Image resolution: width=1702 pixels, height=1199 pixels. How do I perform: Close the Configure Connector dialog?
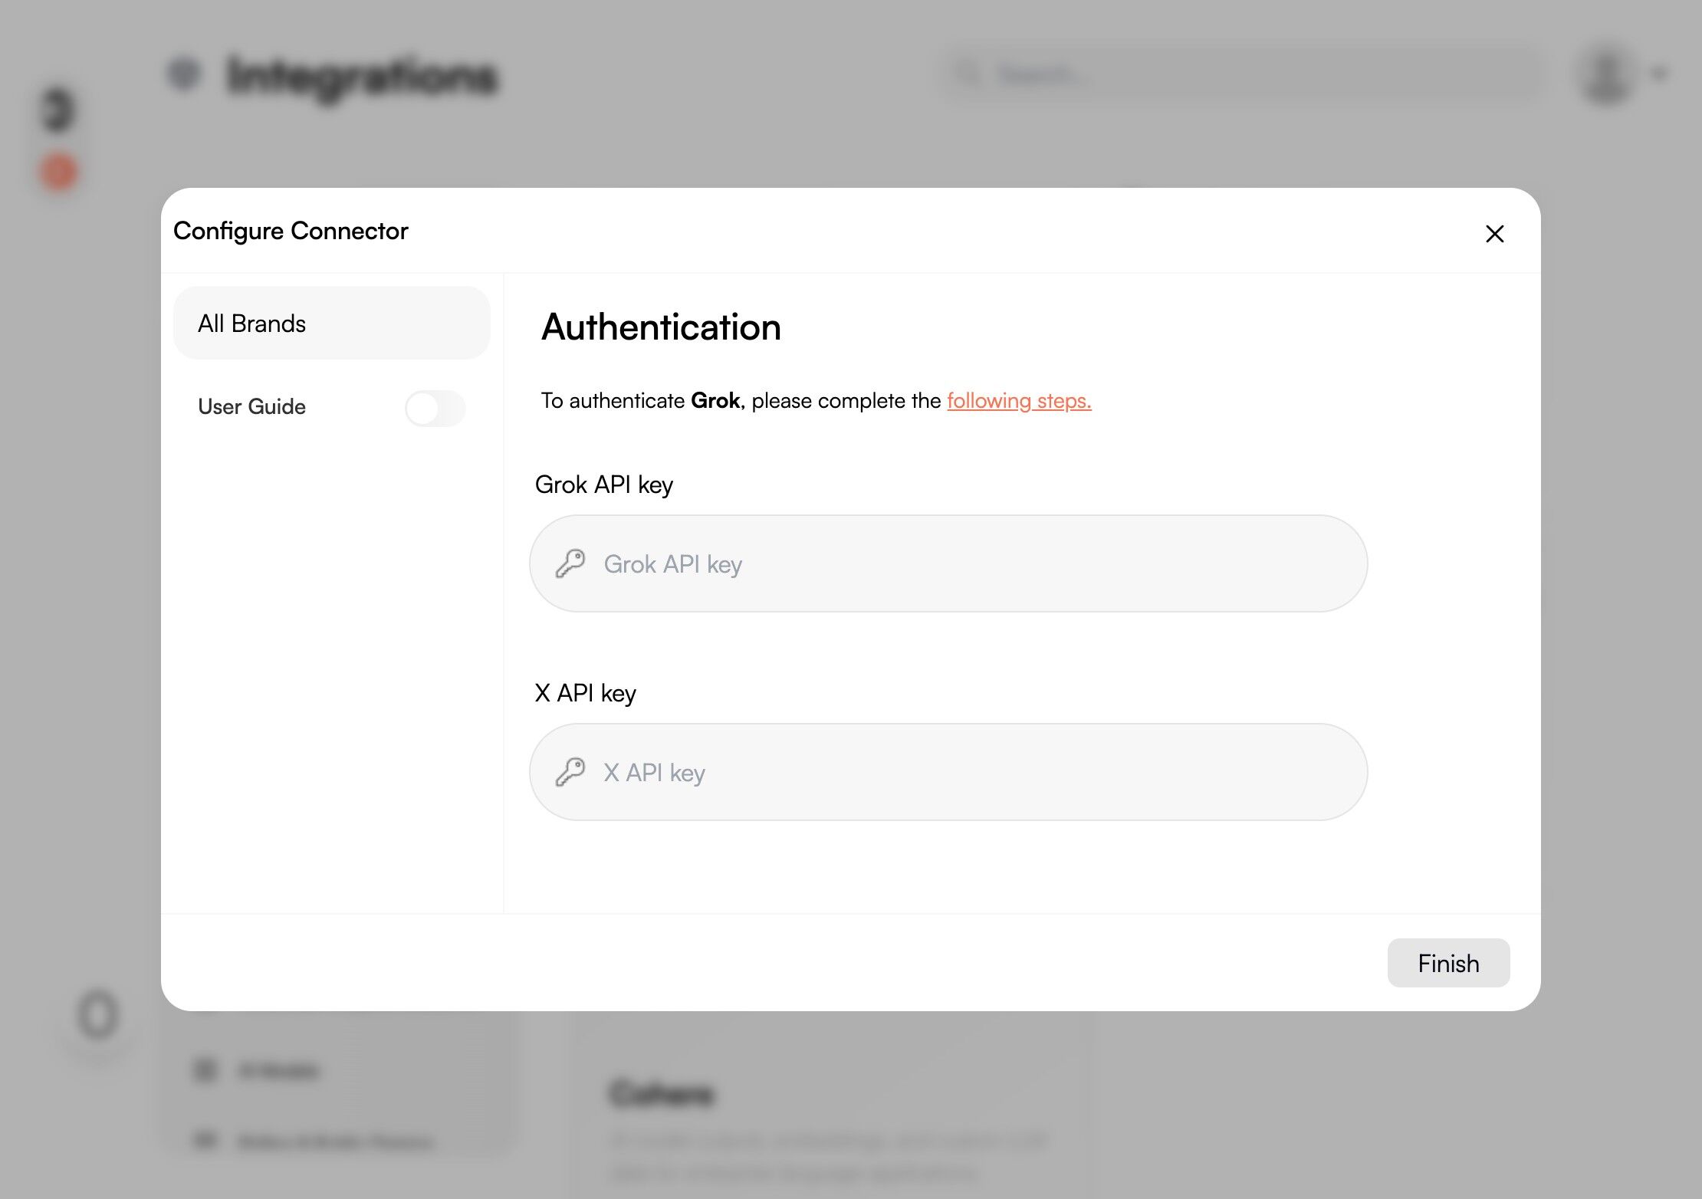point(1494,234)
